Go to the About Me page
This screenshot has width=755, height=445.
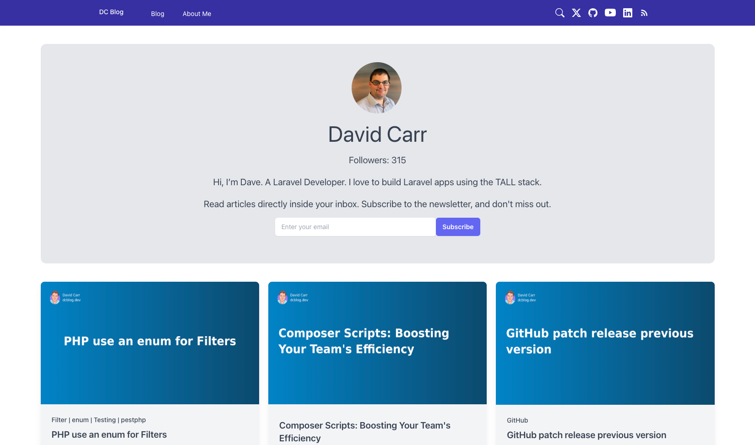(x=197, y=14)
